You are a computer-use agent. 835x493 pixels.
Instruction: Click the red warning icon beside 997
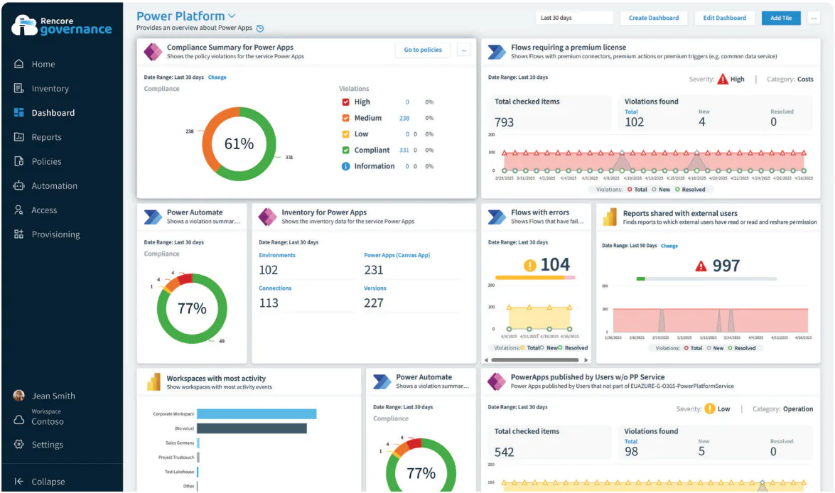coord(701,266)
